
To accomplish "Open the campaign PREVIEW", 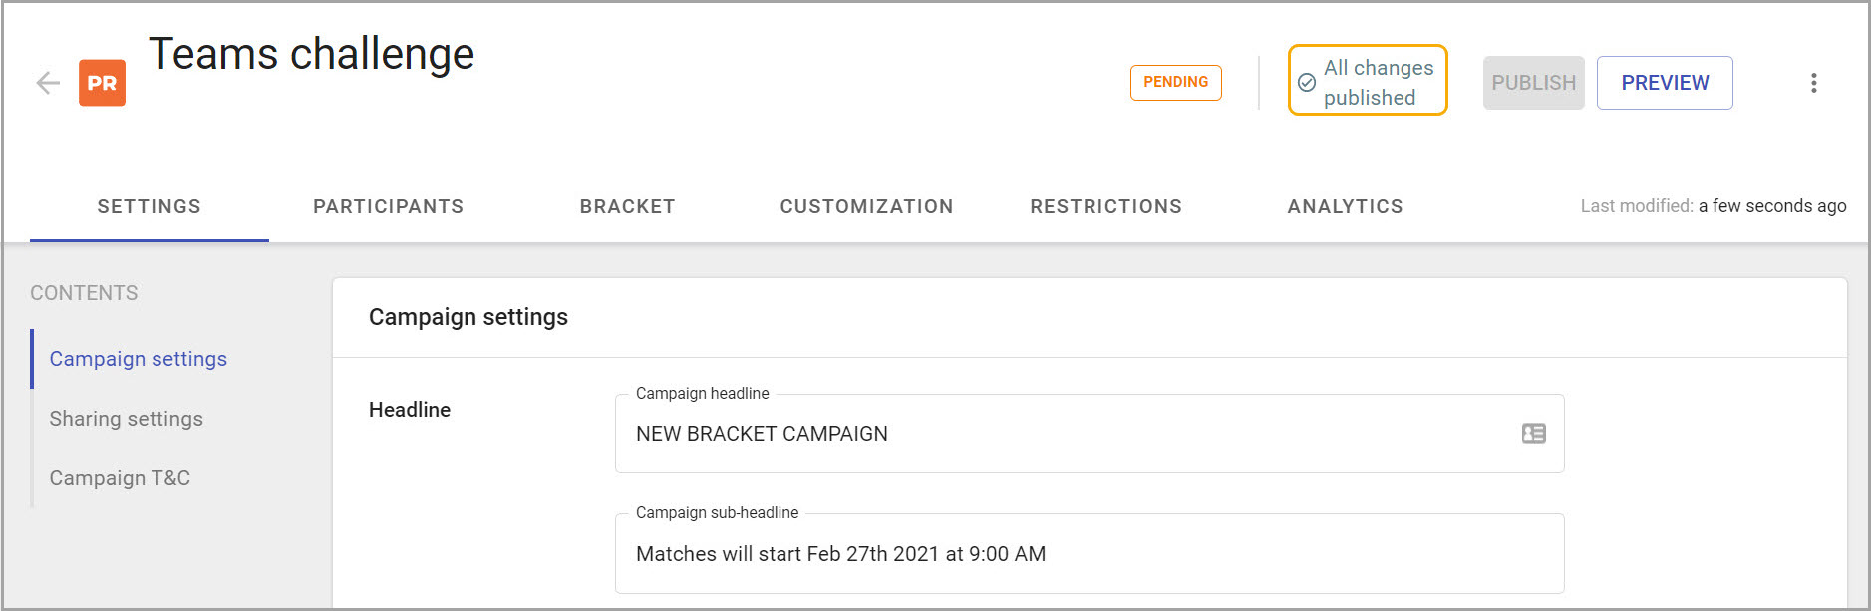I will coord(1665,83).
